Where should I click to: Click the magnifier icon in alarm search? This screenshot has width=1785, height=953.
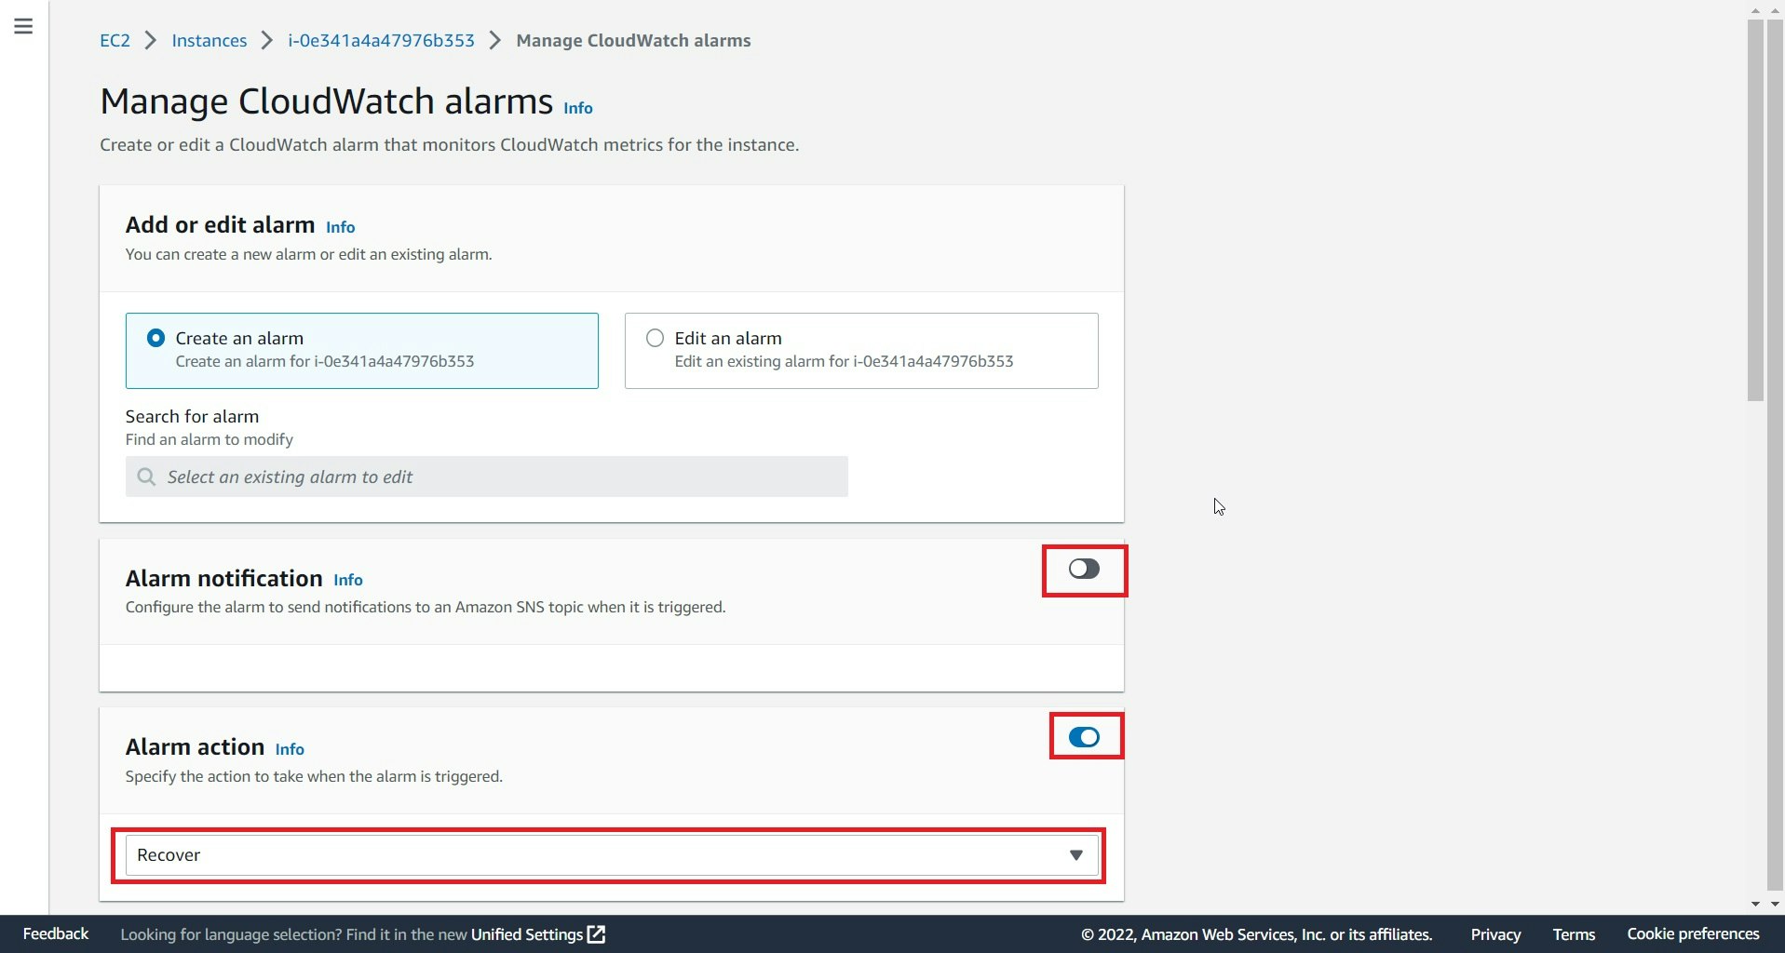pos(146,476)
